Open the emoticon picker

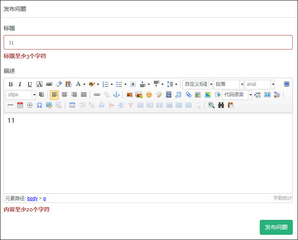pos(149,95)
